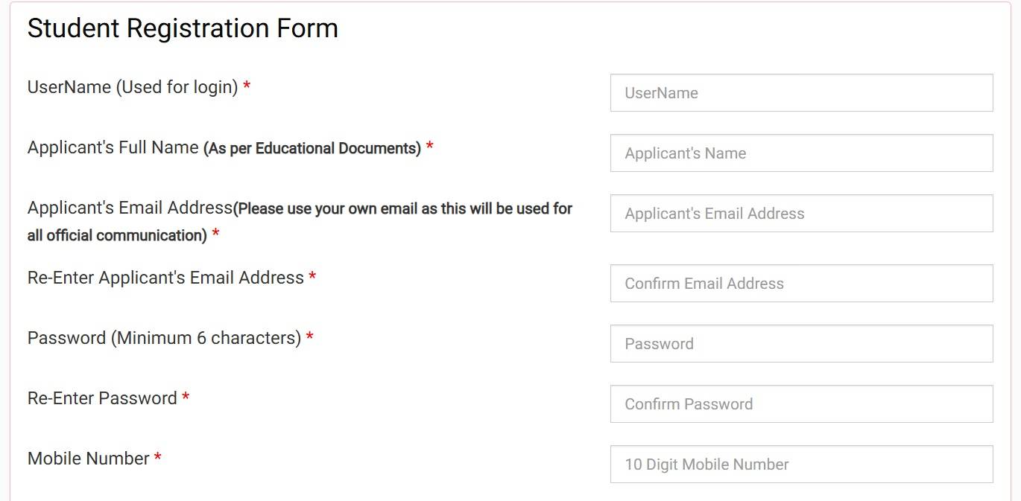Click the Re-Enter Password label
Image resolution: width=1021 pixels, height=501 pixels.
[102, 398]
